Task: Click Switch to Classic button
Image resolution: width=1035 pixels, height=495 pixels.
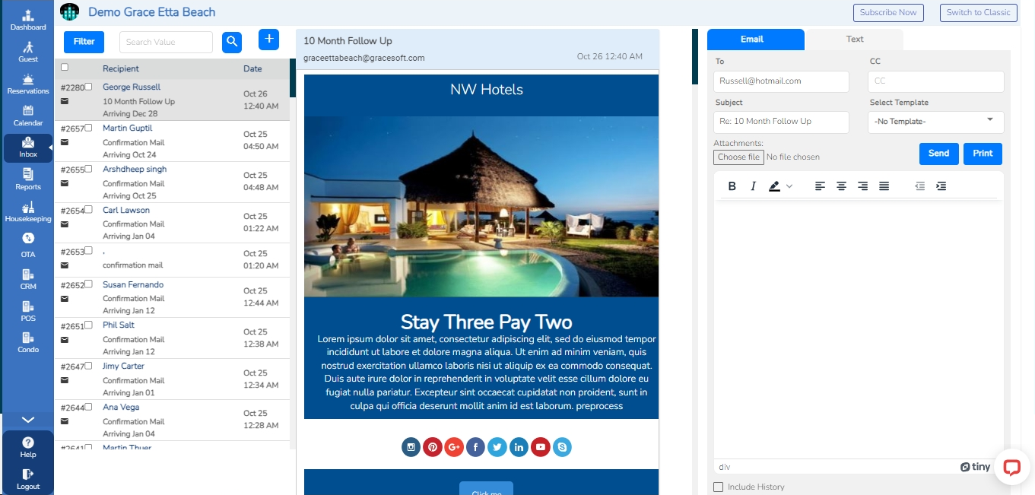Action: click(978, 13)
